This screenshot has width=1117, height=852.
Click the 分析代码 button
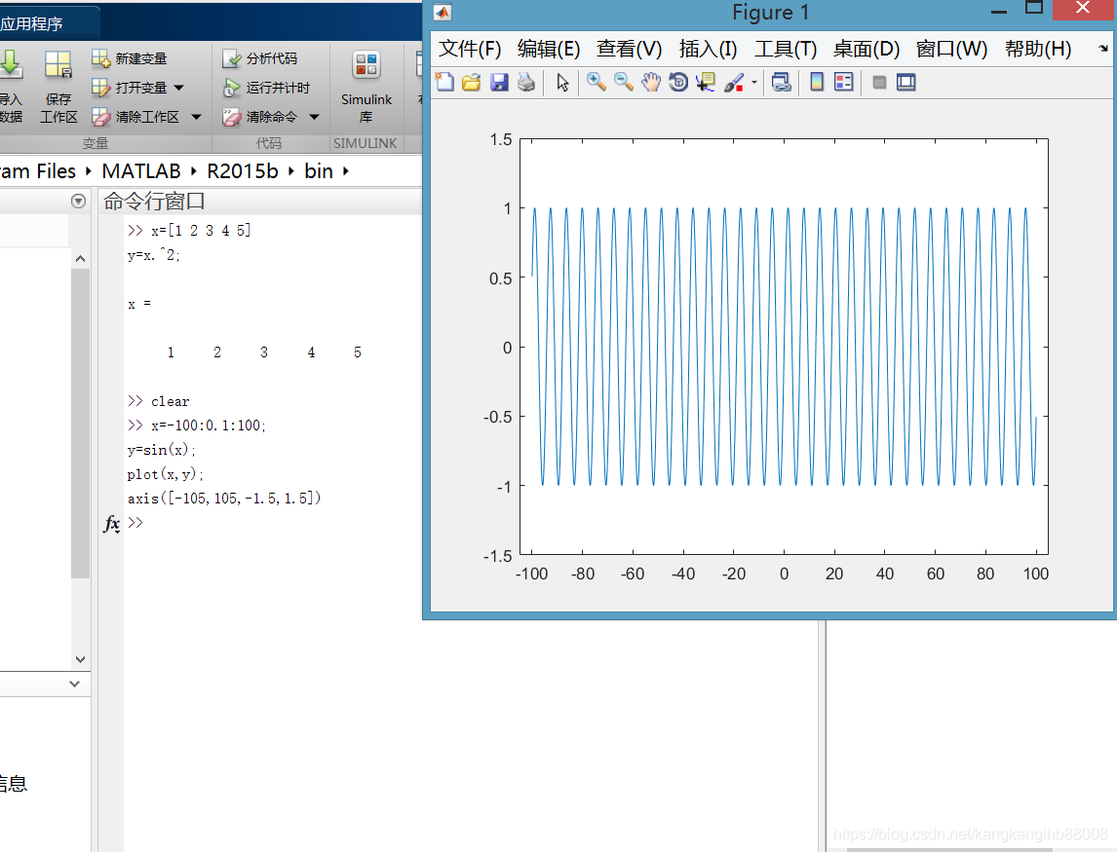point(260,58)
